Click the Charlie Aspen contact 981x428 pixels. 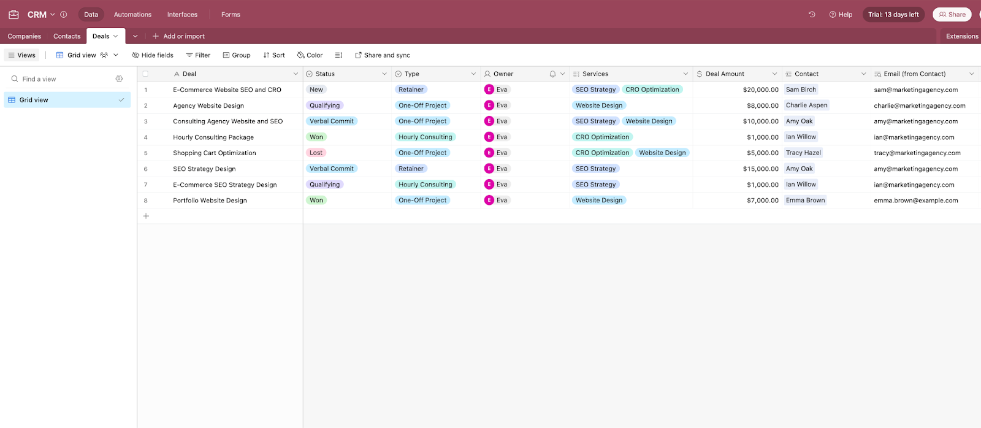tap(806, 105)
